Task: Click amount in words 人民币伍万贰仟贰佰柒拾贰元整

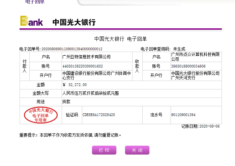Action: [x=90, y=93]
